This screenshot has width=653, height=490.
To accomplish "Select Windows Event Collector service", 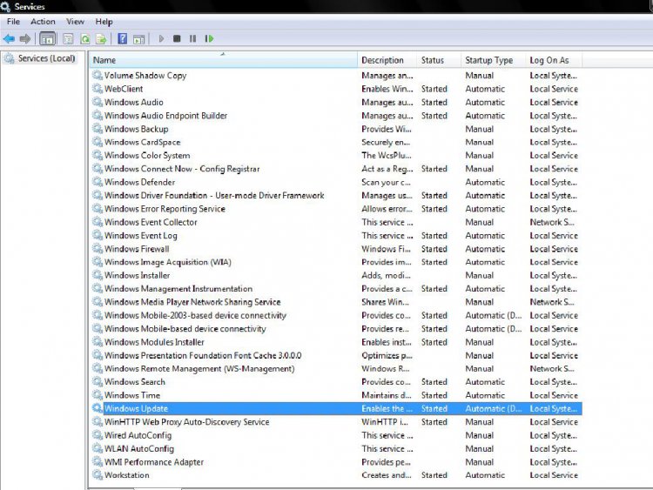I will tap(336, 222).
